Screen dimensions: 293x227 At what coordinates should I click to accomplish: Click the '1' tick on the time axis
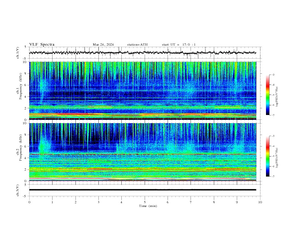click(x=52, y=202)
